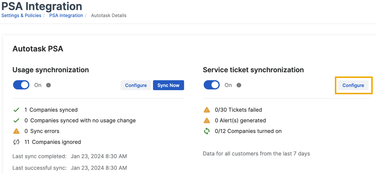Disable Service ticket synchronization toggle
This screenshot has width=376, height=174.
pyautogui.click(x=211, y=85)
